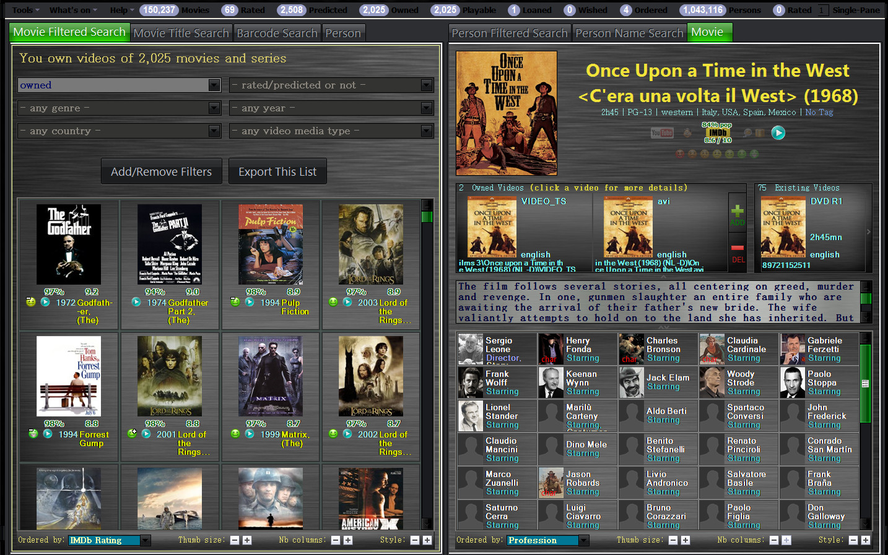Select The Godfather poster thumbnail
Viewport: 888px width, 555px height.
point(69,244)
